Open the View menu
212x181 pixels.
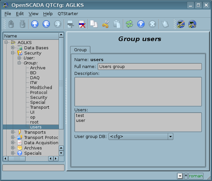tap(33, 14)
